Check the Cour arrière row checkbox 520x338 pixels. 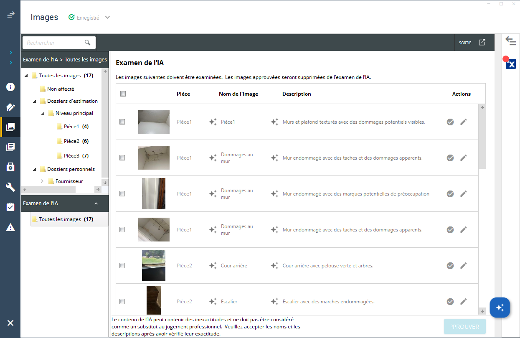[x=122, y=266]
